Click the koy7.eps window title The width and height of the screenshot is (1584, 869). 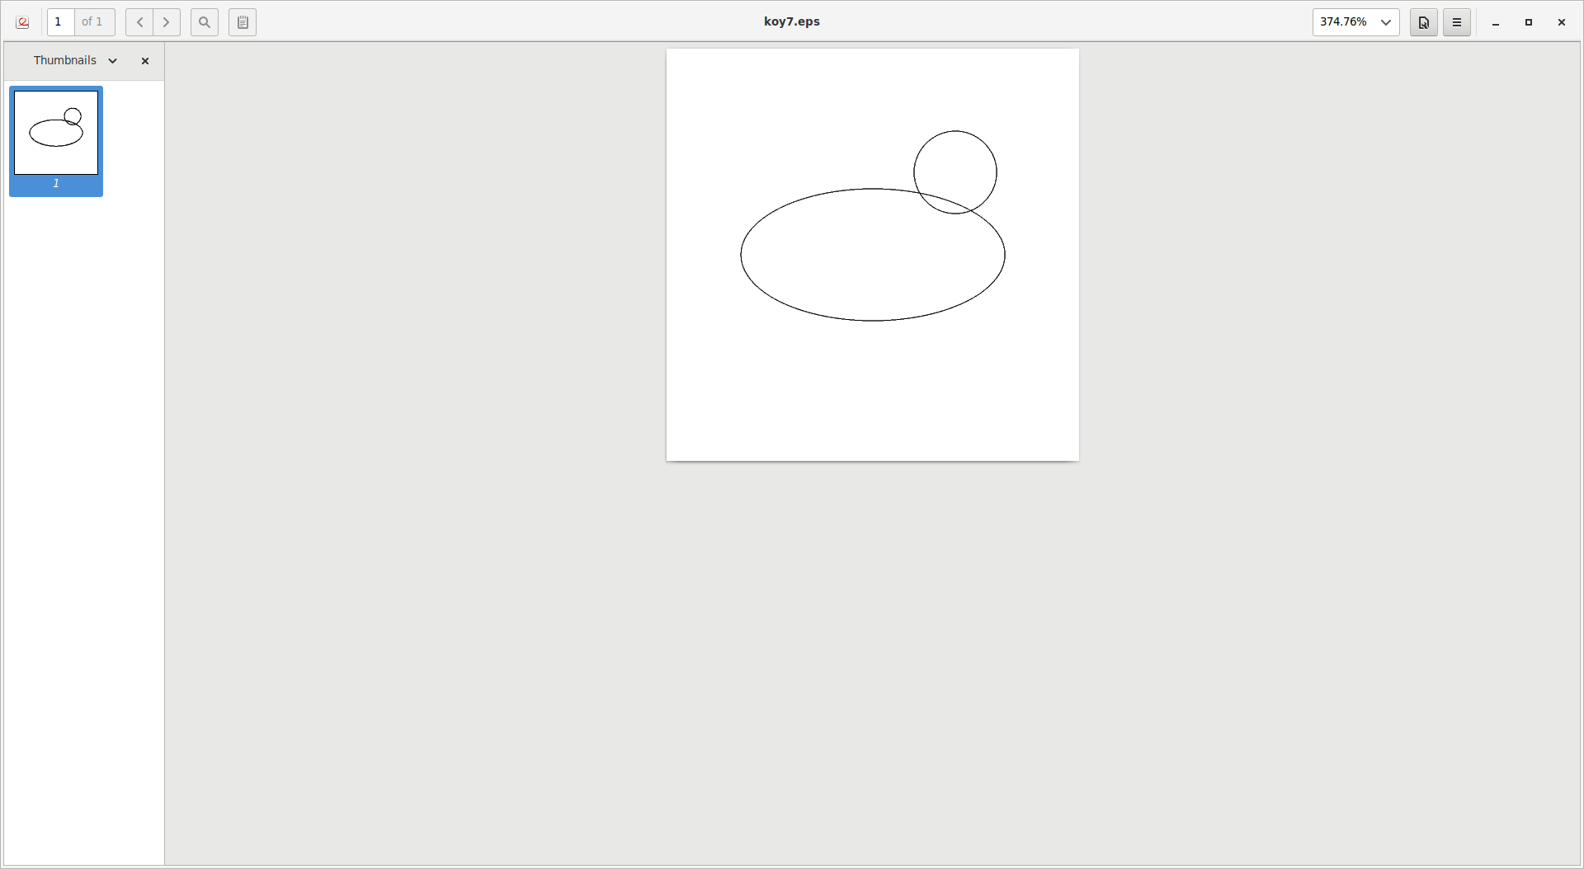(x=792, y=21)
